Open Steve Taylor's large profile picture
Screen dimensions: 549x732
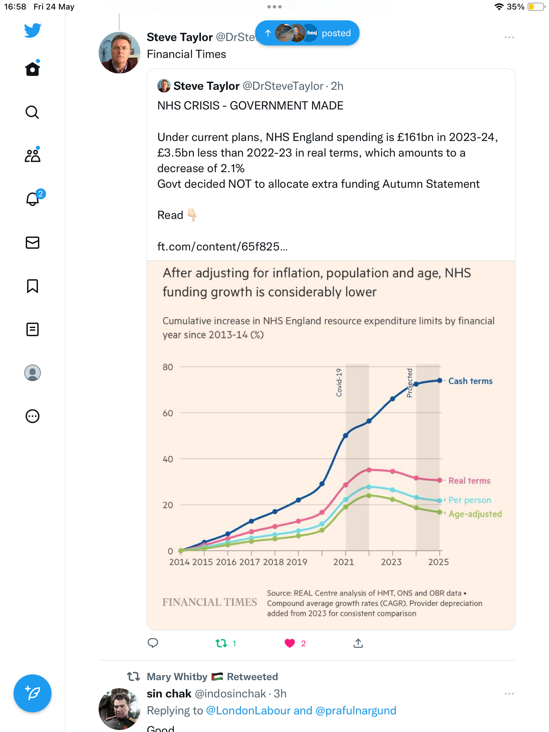(119, 53)
